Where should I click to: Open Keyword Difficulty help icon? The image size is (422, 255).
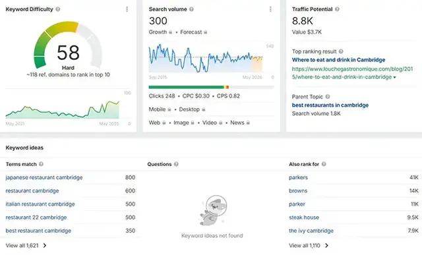[58, 9]
